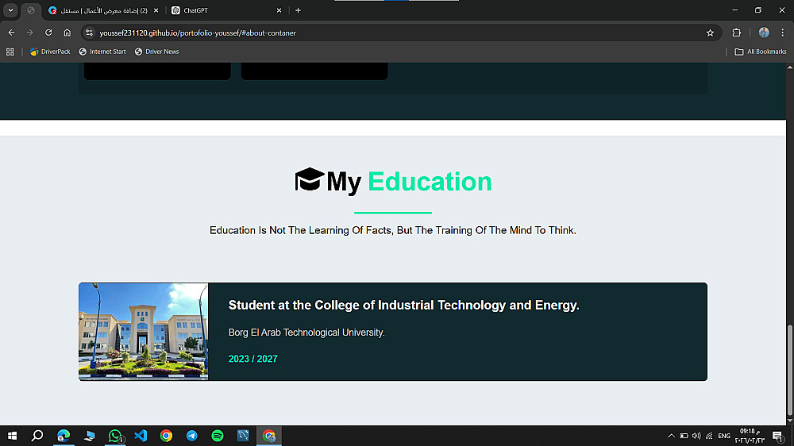Open the Chrome profile avatar
Viewport: 794px width, 446px height.
[764, 33]
